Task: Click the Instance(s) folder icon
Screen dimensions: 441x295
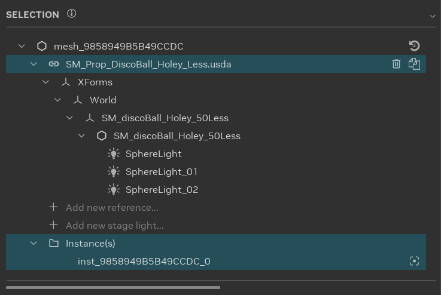Action: (54, 243)
